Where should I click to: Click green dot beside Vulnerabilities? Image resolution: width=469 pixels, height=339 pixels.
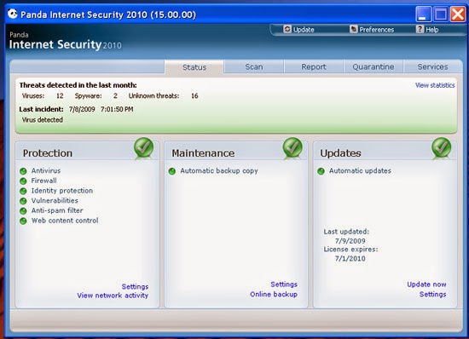click(x=23, y=201)
